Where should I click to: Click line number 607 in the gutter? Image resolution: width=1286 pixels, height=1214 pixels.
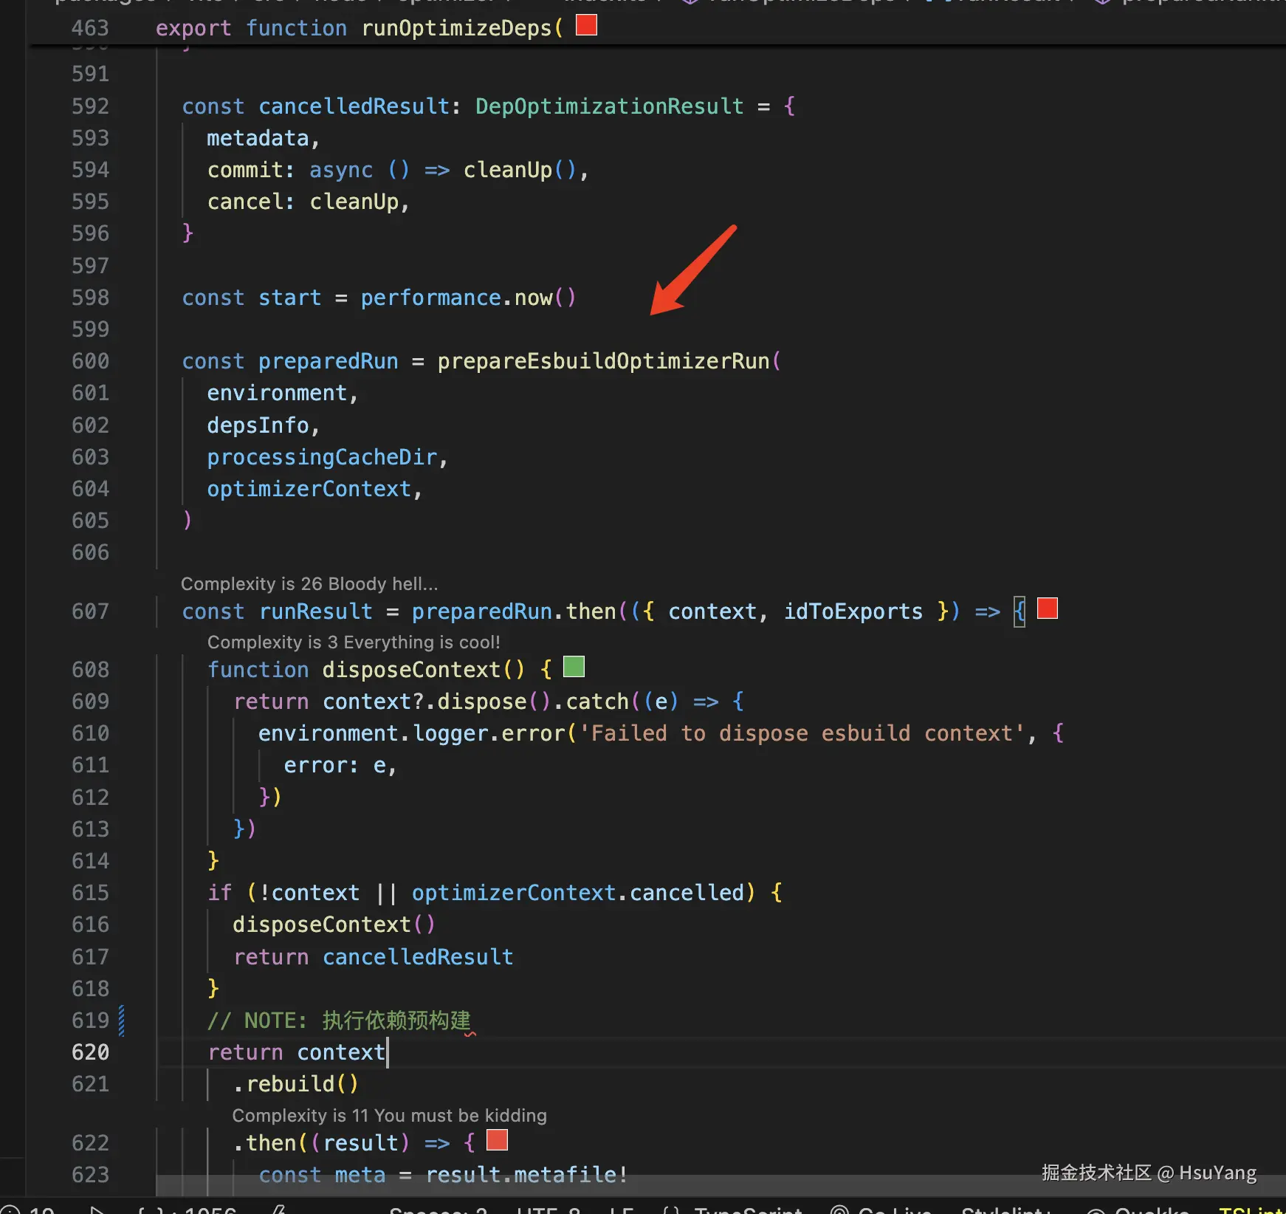90,611
